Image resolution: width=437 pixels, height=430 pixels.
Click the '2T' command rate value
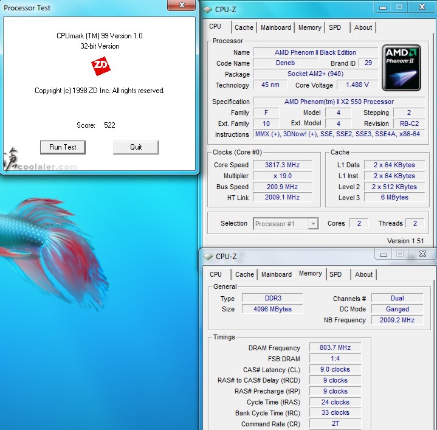335,423
